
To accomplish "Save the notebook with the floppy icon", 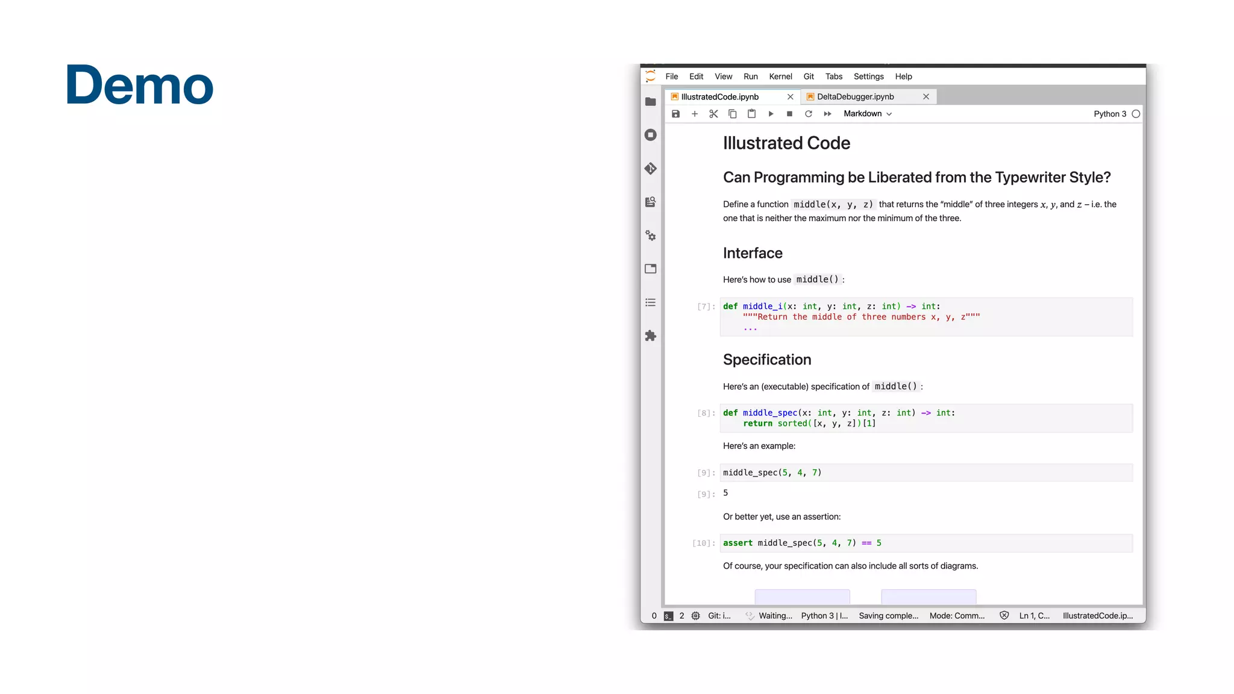I will (x=675, y=114).
